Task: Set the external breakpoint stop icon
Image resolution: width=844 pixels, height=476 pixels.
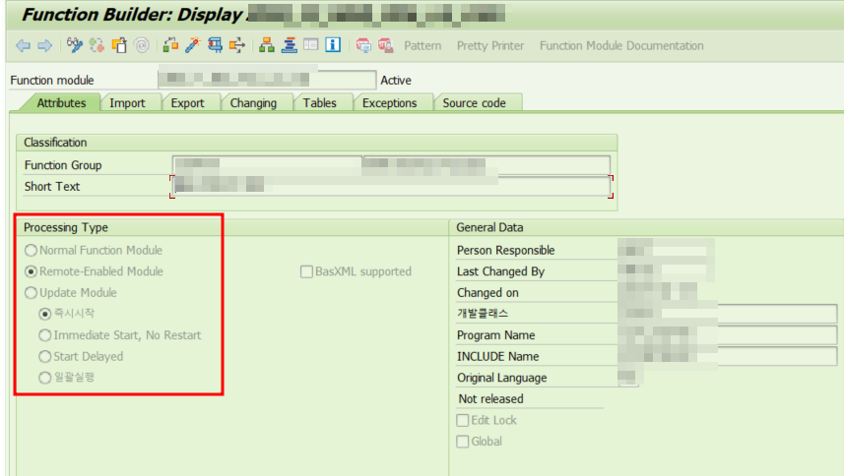Action: (x=385, y=45)
